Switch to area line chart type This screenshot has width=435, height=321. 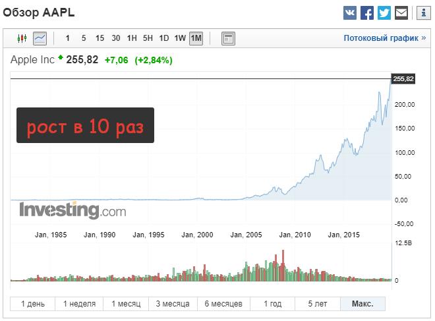(x=40, y=38)
